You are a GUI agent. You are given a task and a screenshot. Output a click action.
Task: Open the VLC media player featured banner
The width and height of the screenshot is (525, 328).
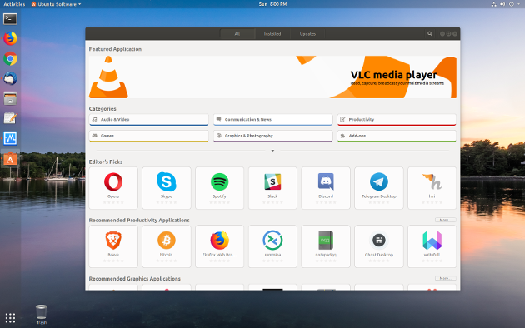click(x=272, y=77)
